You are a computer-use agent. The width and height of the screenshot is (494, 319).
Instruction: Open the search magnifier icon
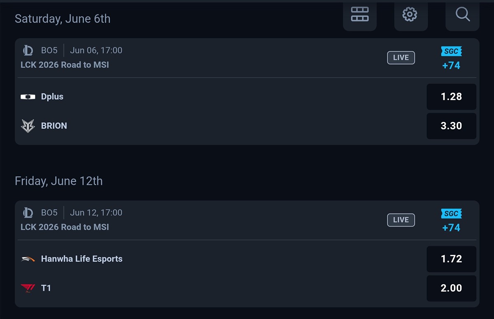(463, 15)
